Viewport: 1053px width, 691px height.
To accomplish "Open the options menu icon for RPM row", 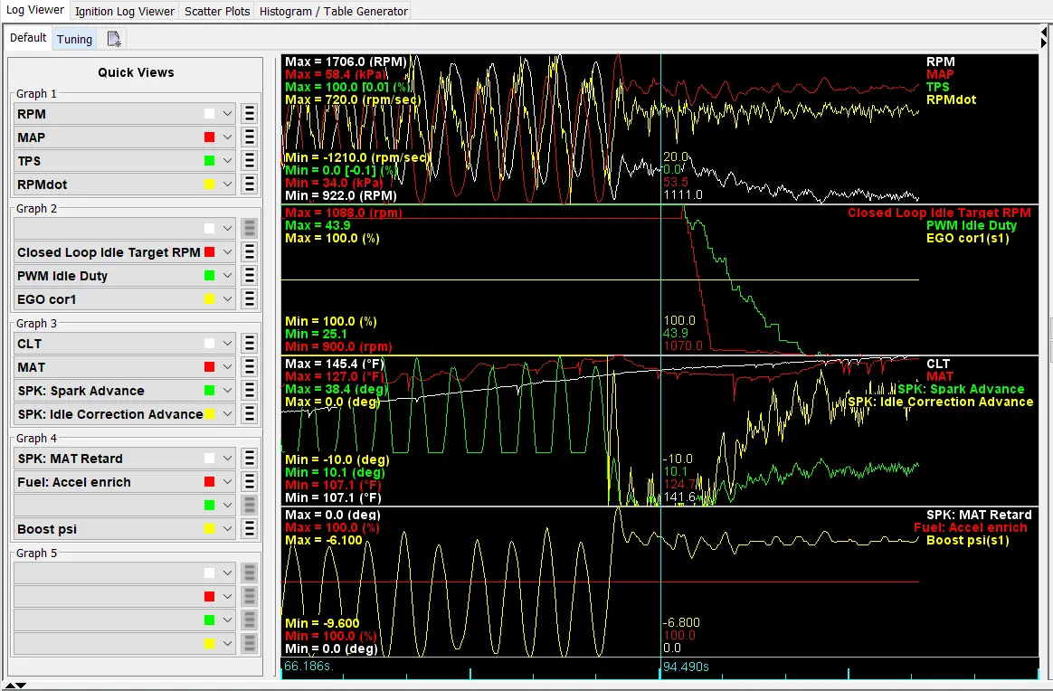I will point(249,114).
